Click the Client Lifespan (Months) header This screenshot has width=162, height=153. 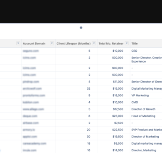tap(74, 43)
